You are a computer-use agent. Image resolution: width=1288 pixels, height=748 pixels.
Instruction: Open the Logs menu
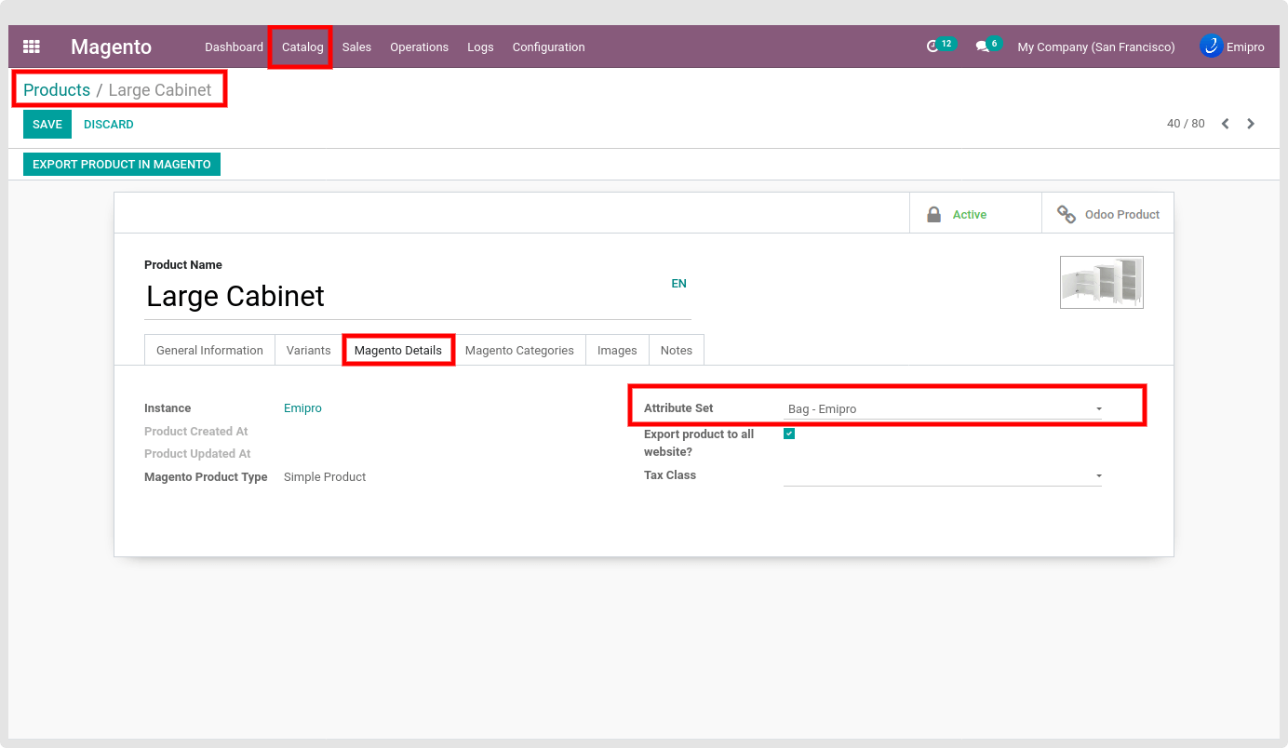point(480,47)
